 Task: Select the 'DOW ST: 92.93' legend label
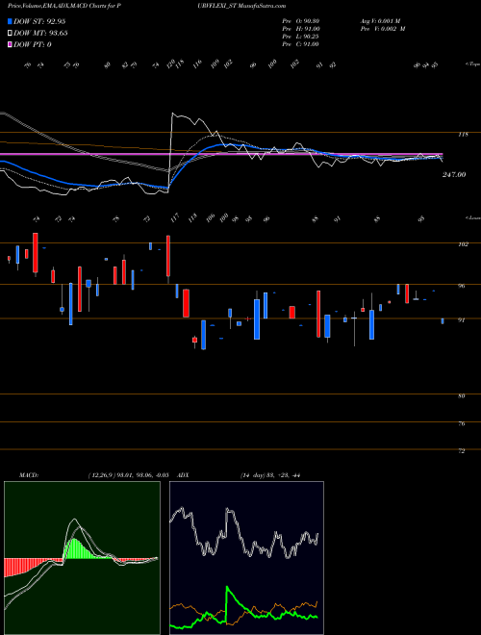tap(39, 21)
